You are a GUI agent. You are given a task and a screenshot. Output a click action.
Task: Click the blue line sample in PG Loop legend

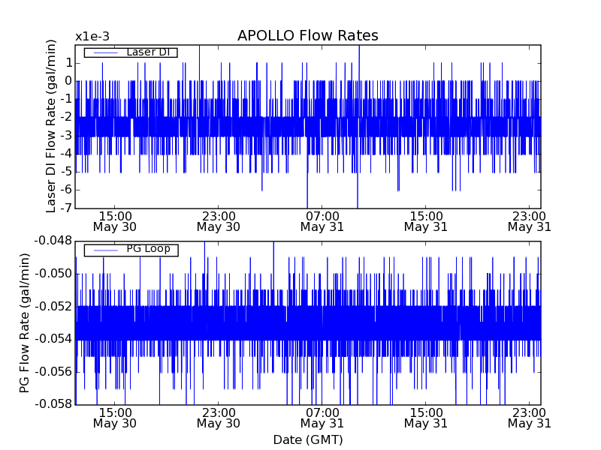click(x=106, y=250)
